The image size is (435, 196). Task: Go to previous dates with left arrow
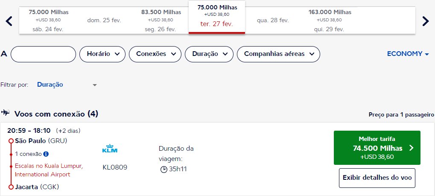pyautogui.click(x=9, y=21)
